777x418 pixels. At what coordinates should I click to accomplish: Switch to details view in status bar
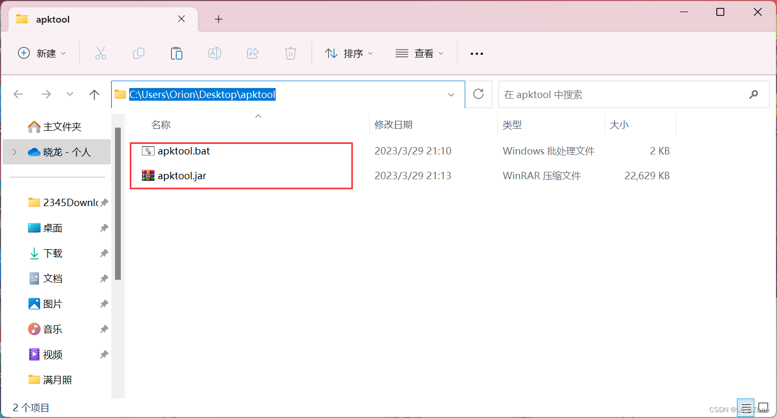(745, 407)
